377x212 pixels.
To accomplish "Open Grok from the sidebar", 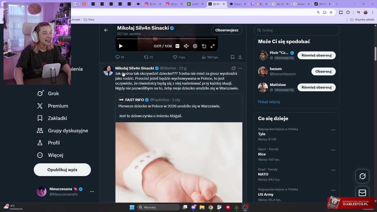I will tap(48, 93).
